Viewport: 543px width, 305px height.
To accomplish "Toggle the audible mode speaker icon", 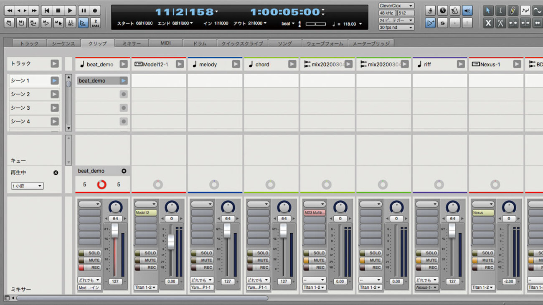I will tap(467, 10).
